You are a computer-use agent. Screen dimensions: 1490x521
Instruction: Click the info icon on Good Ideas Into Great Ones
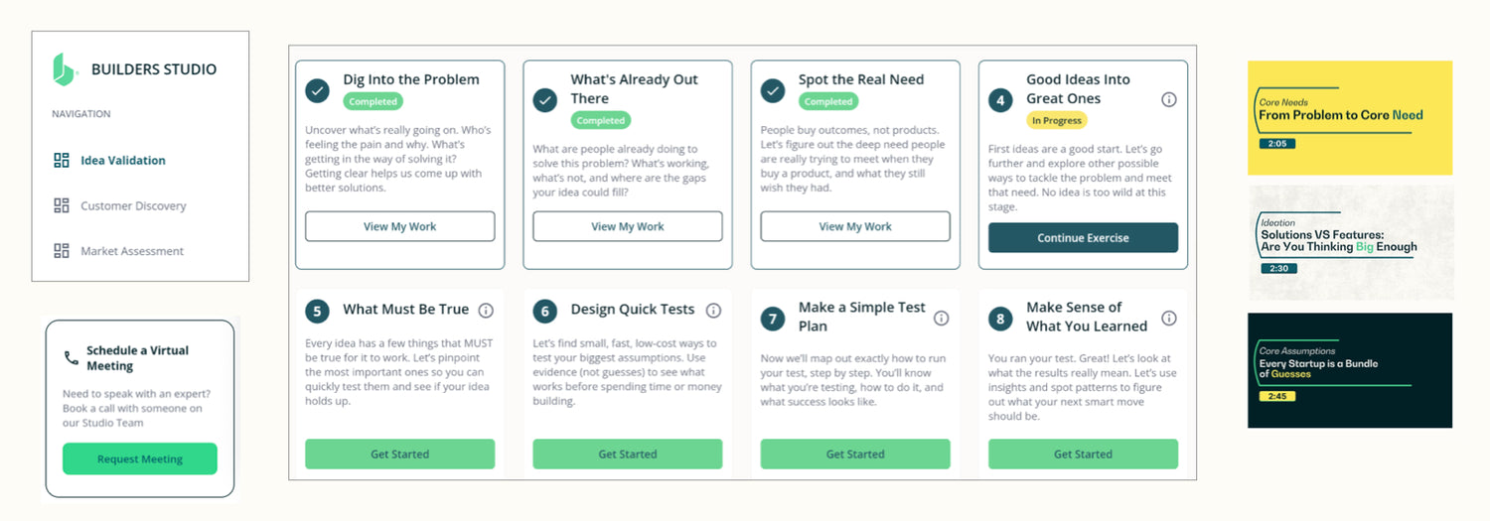click(1169, 99)
